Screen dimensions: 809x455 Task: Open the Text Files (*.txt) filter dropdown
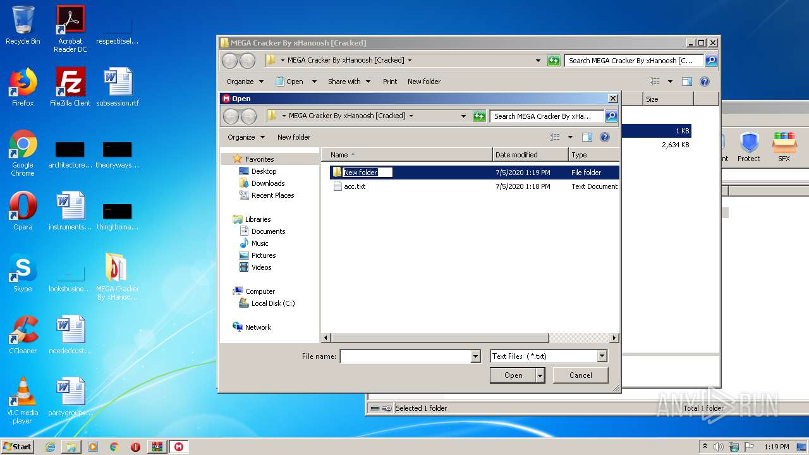(x=602, y=356)
